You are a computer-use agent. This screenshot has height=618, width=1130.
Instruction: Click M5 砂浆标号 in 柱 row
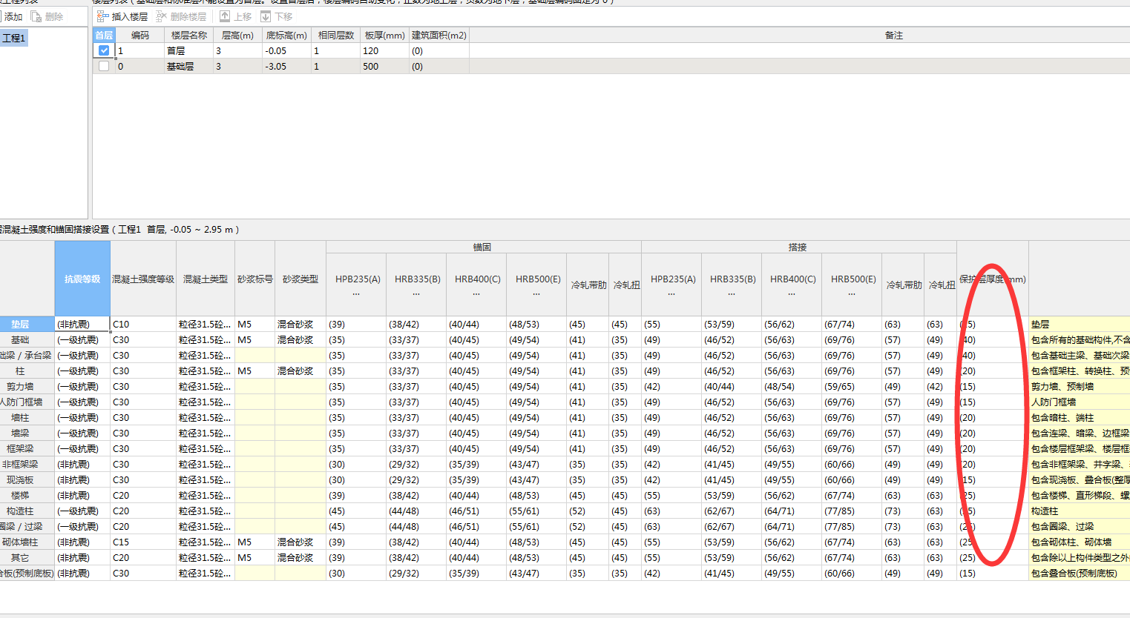point(254,371)
